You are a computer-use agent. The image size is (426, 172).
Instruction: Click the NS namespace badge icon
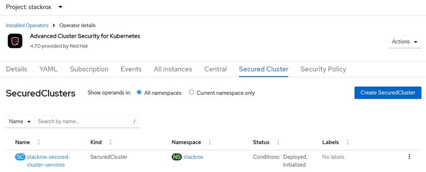pos(177,157)
